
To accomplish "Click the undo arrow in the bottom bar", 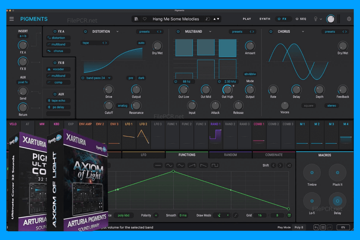I will click(316, 227).
